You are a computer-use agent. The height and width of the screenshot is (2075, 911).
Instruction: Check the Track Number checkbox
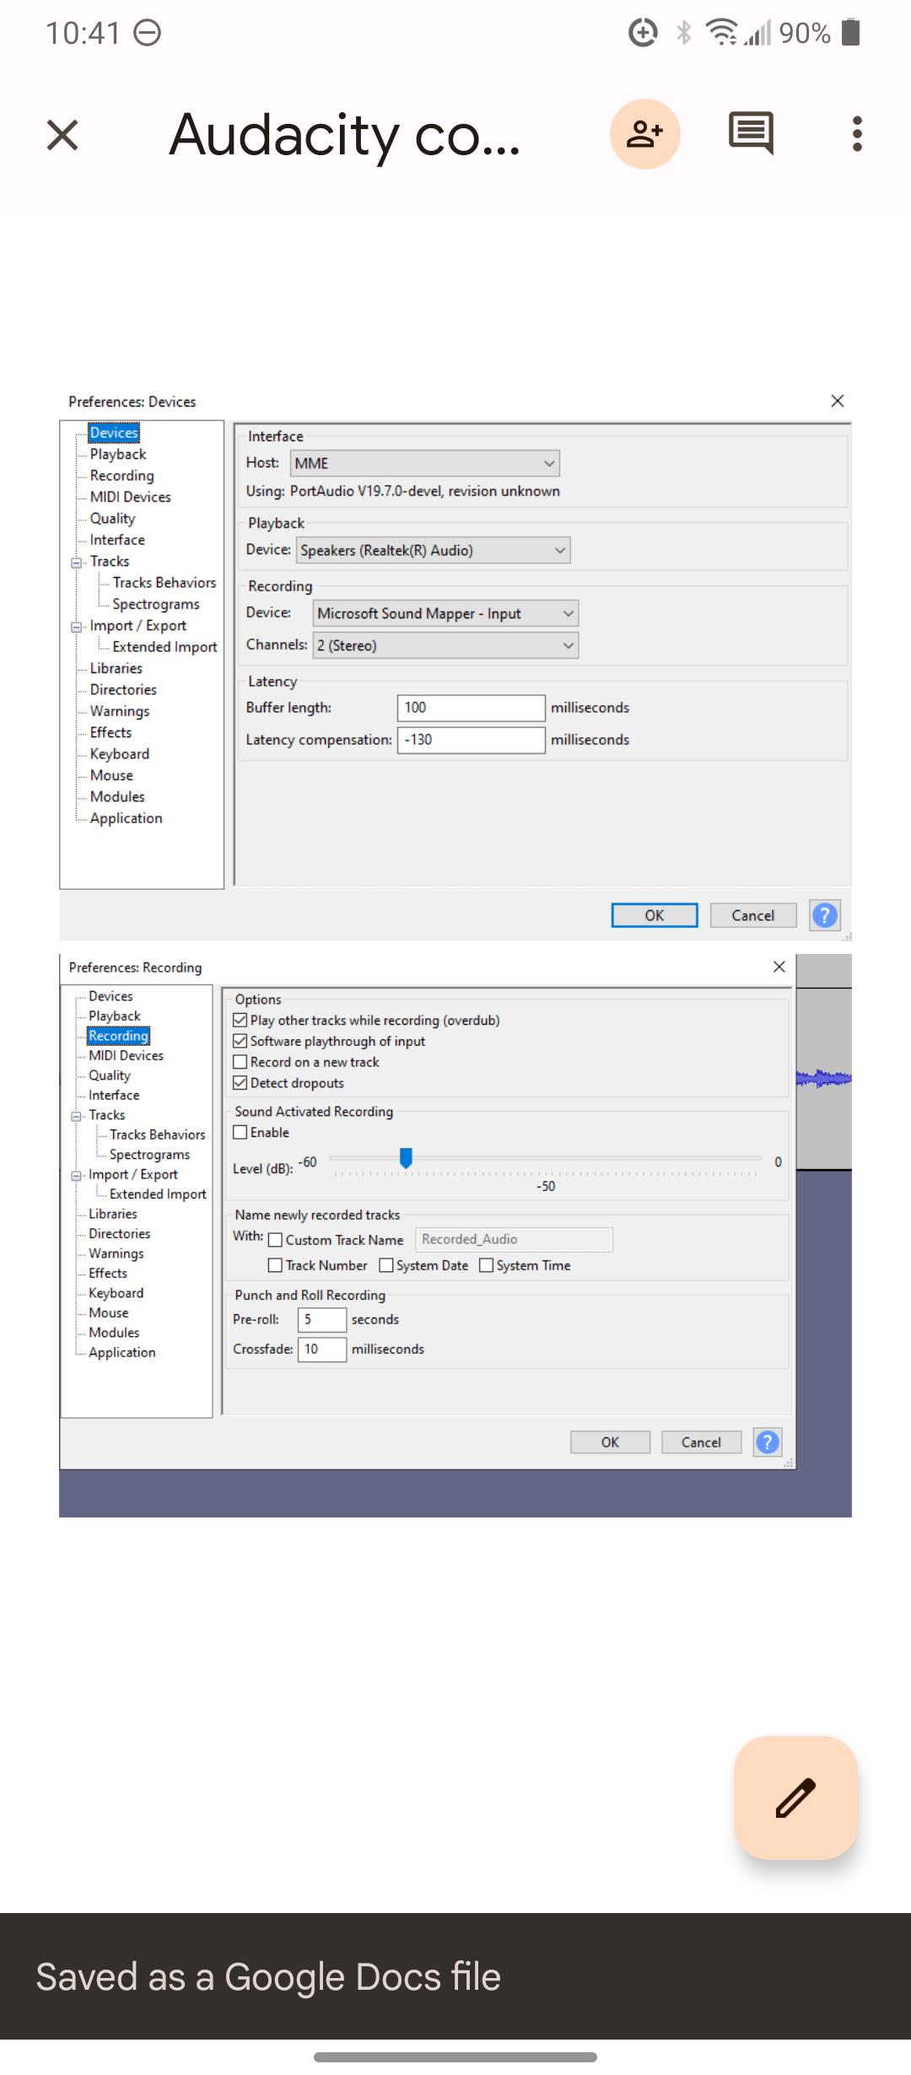pyautogui.click(x=275, y=1265)
